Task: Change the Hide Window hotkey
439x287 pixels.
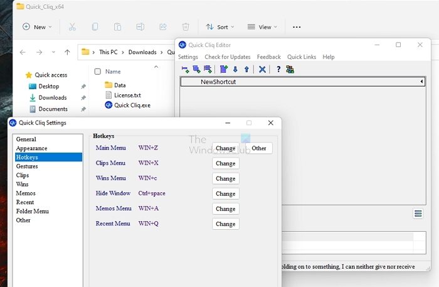Action: (226, 193)
